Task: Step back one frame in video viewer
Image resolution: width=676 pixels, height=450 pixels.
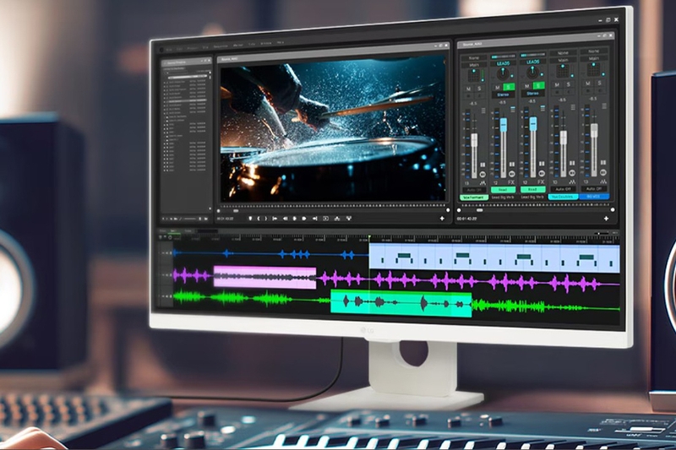Action: [x=285, y=219]
